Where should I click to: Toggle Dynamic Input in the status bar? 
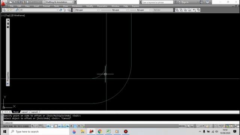67,126
